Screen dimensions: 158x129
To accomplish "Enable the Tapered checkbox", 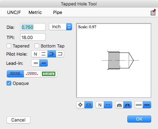I will pos(9,46).
